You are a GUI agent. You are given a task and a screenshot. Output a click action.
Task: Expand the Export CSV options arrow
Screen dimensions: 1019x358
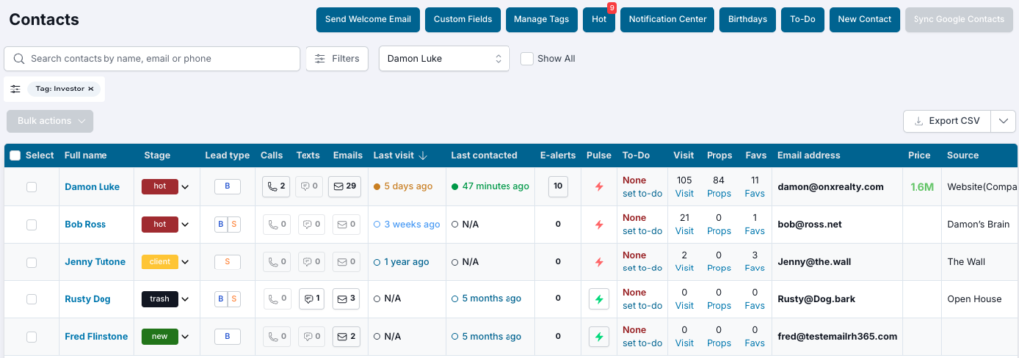pyautogui.click(x=1003, y=121)
